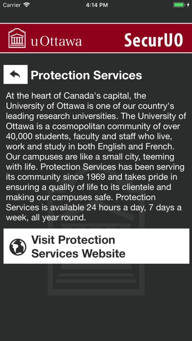Click the uOttawa building logo icon
This screenshot has height=341, width=192.
pyautogui.click(x=17, y=38)
